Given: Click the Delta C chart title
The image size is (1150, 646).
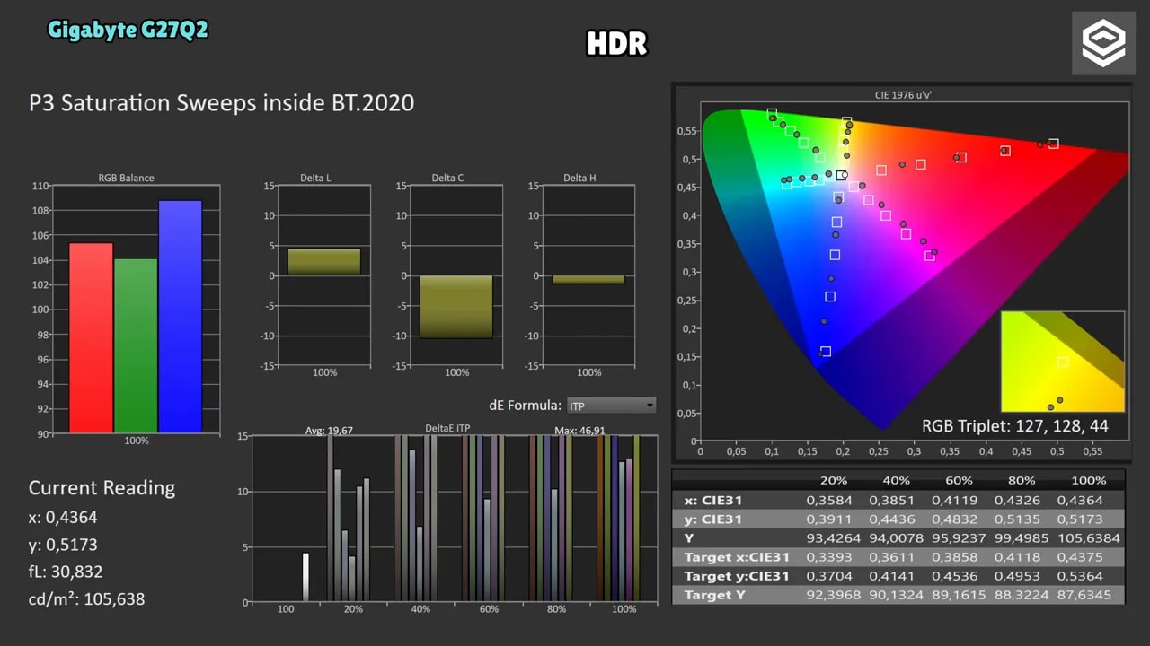Looking at the screenshot, I should click(x=447, y=178).
